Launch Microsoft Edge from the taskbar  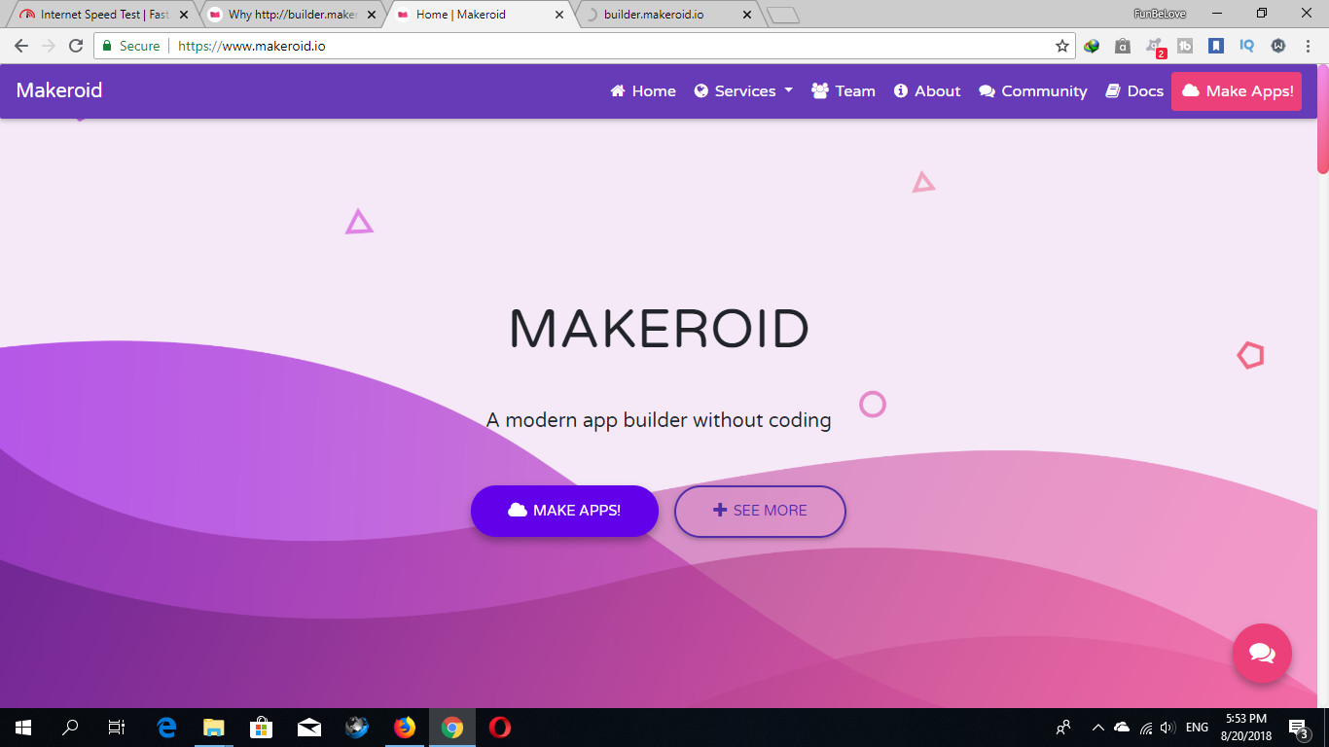166,728
